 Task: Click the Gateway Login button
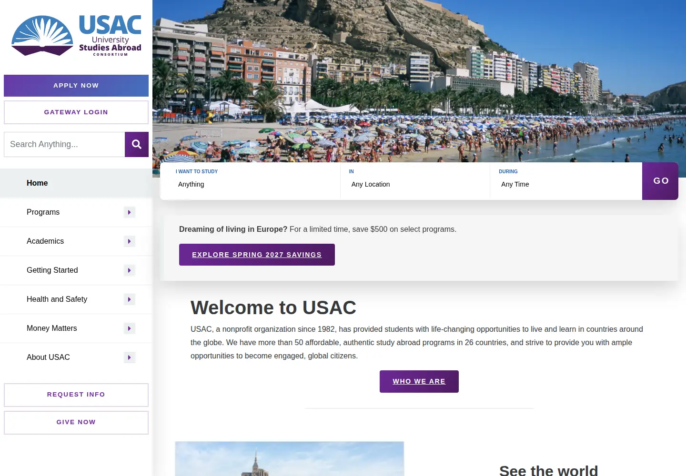point(76,112)
